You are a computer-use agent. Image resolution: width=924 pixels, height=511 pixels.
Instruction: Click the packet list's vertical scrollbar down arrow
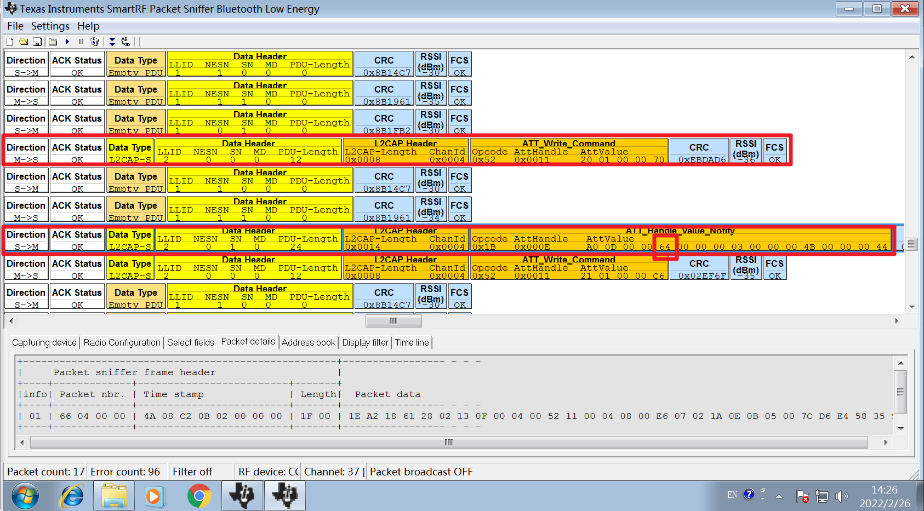tap(912, 307)
